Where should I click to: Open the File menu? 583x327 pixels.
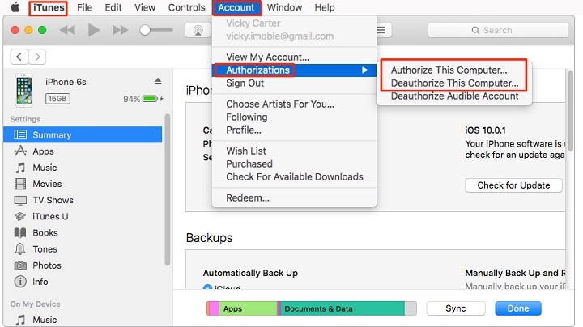[84, 8]
